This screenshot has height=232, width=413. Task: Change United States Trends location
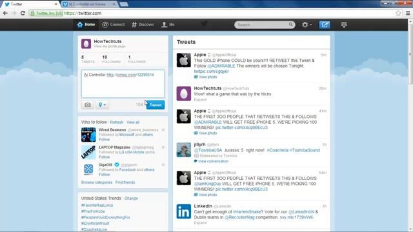(x=131, y=198)
